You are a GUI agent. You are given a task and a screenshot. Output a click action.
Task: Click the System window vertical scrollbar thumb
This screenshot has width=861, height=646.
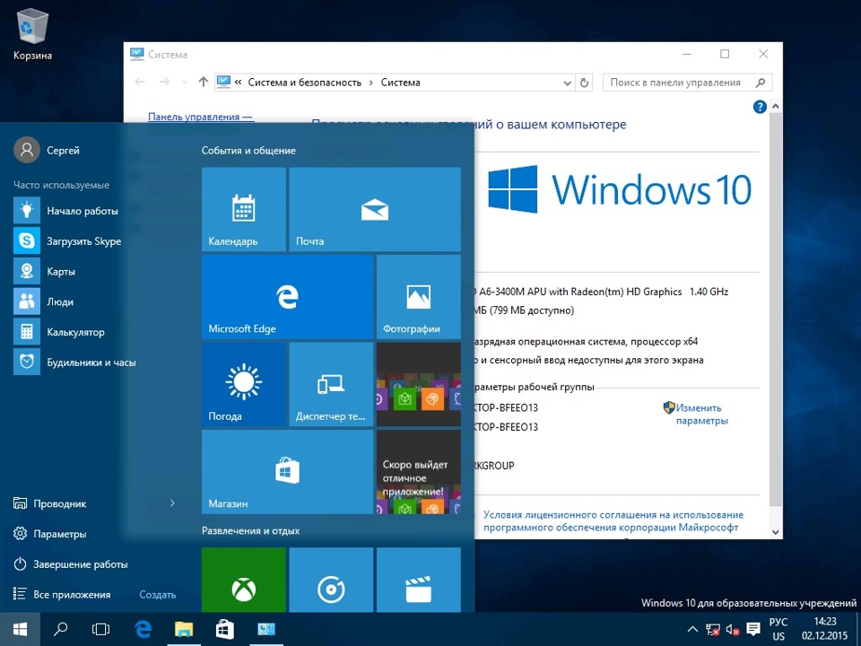click(x=775, y=308)
